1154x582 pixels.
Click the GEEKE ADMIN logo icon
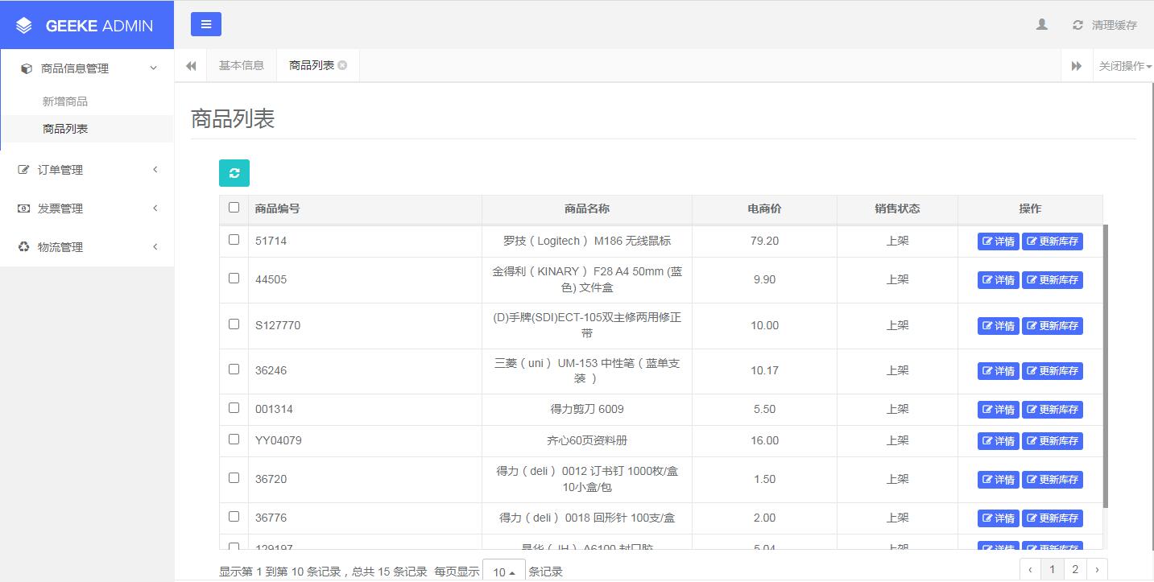coord(24,26)
